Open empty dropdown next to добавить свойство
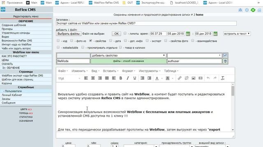This screenshot has width=263, height=147. click(194, 56)
